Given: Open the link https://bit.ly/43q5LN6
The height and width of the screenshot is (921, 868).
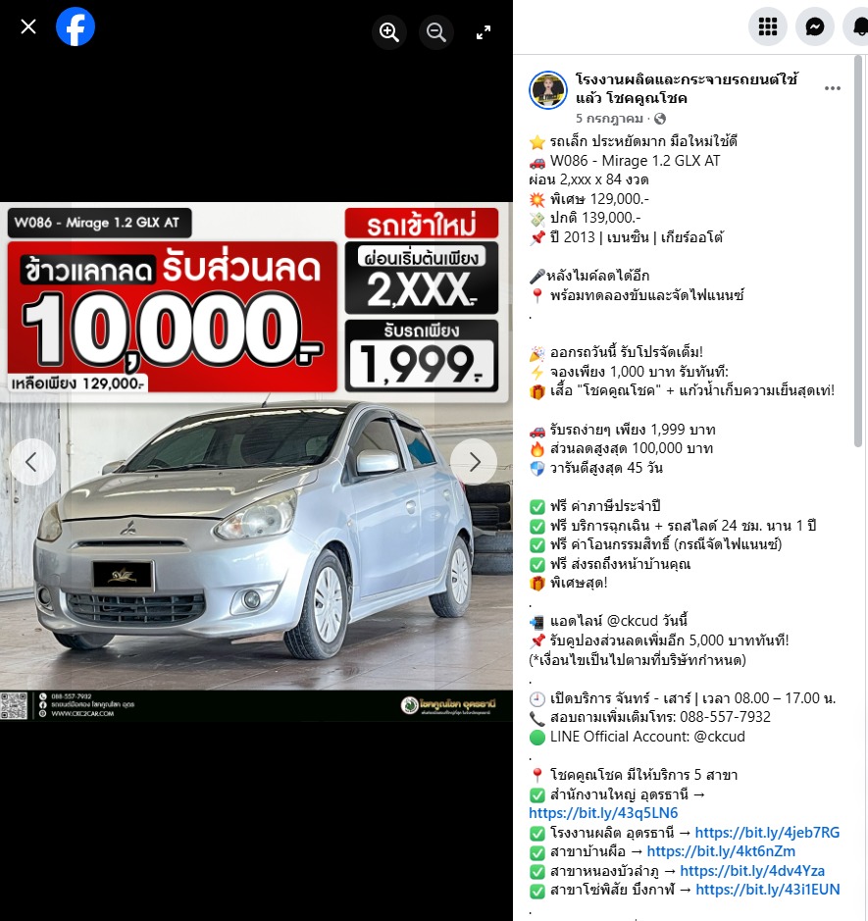Looking at the screenshot, I should pyautogui.click(x=603, y=813).
